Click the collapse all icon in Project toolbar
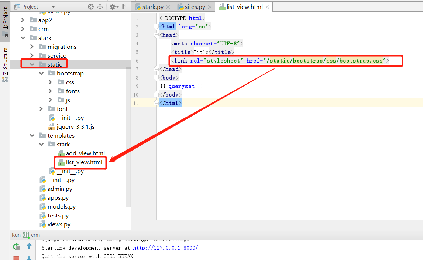 point(100,7)
